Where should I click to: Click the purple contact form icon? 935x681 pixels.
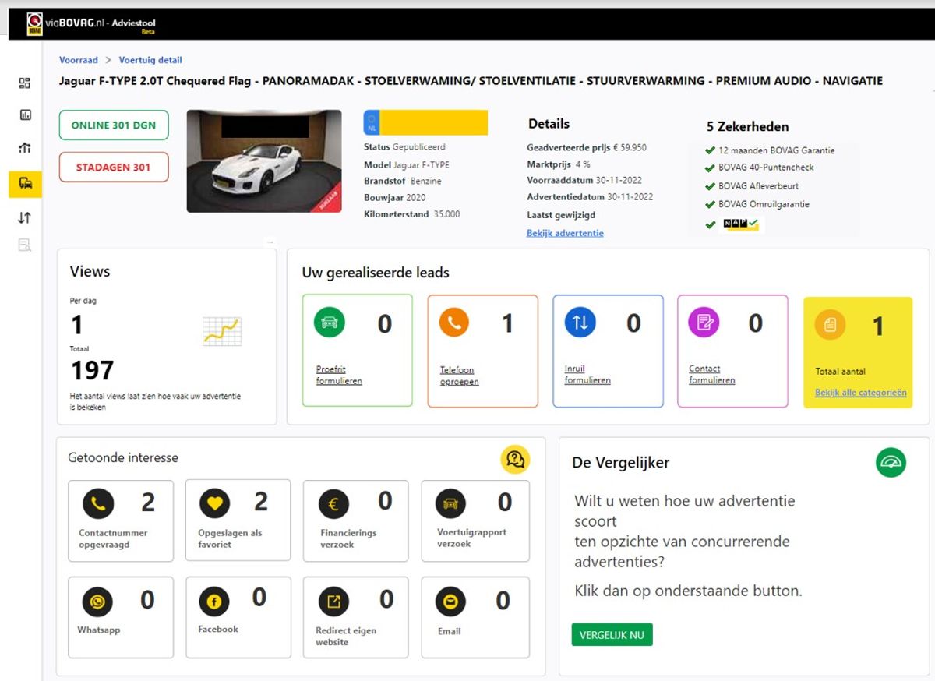click(x=704, y=322)
